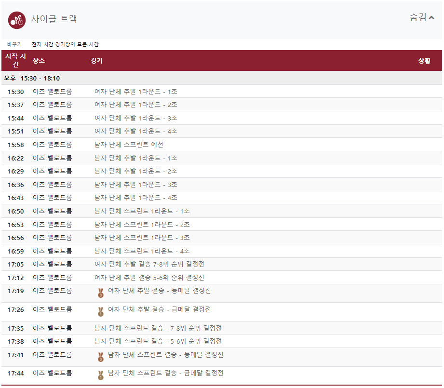Click the 17:41 start time cell
The width and height of the screenshot is (444, 388).
15,355
